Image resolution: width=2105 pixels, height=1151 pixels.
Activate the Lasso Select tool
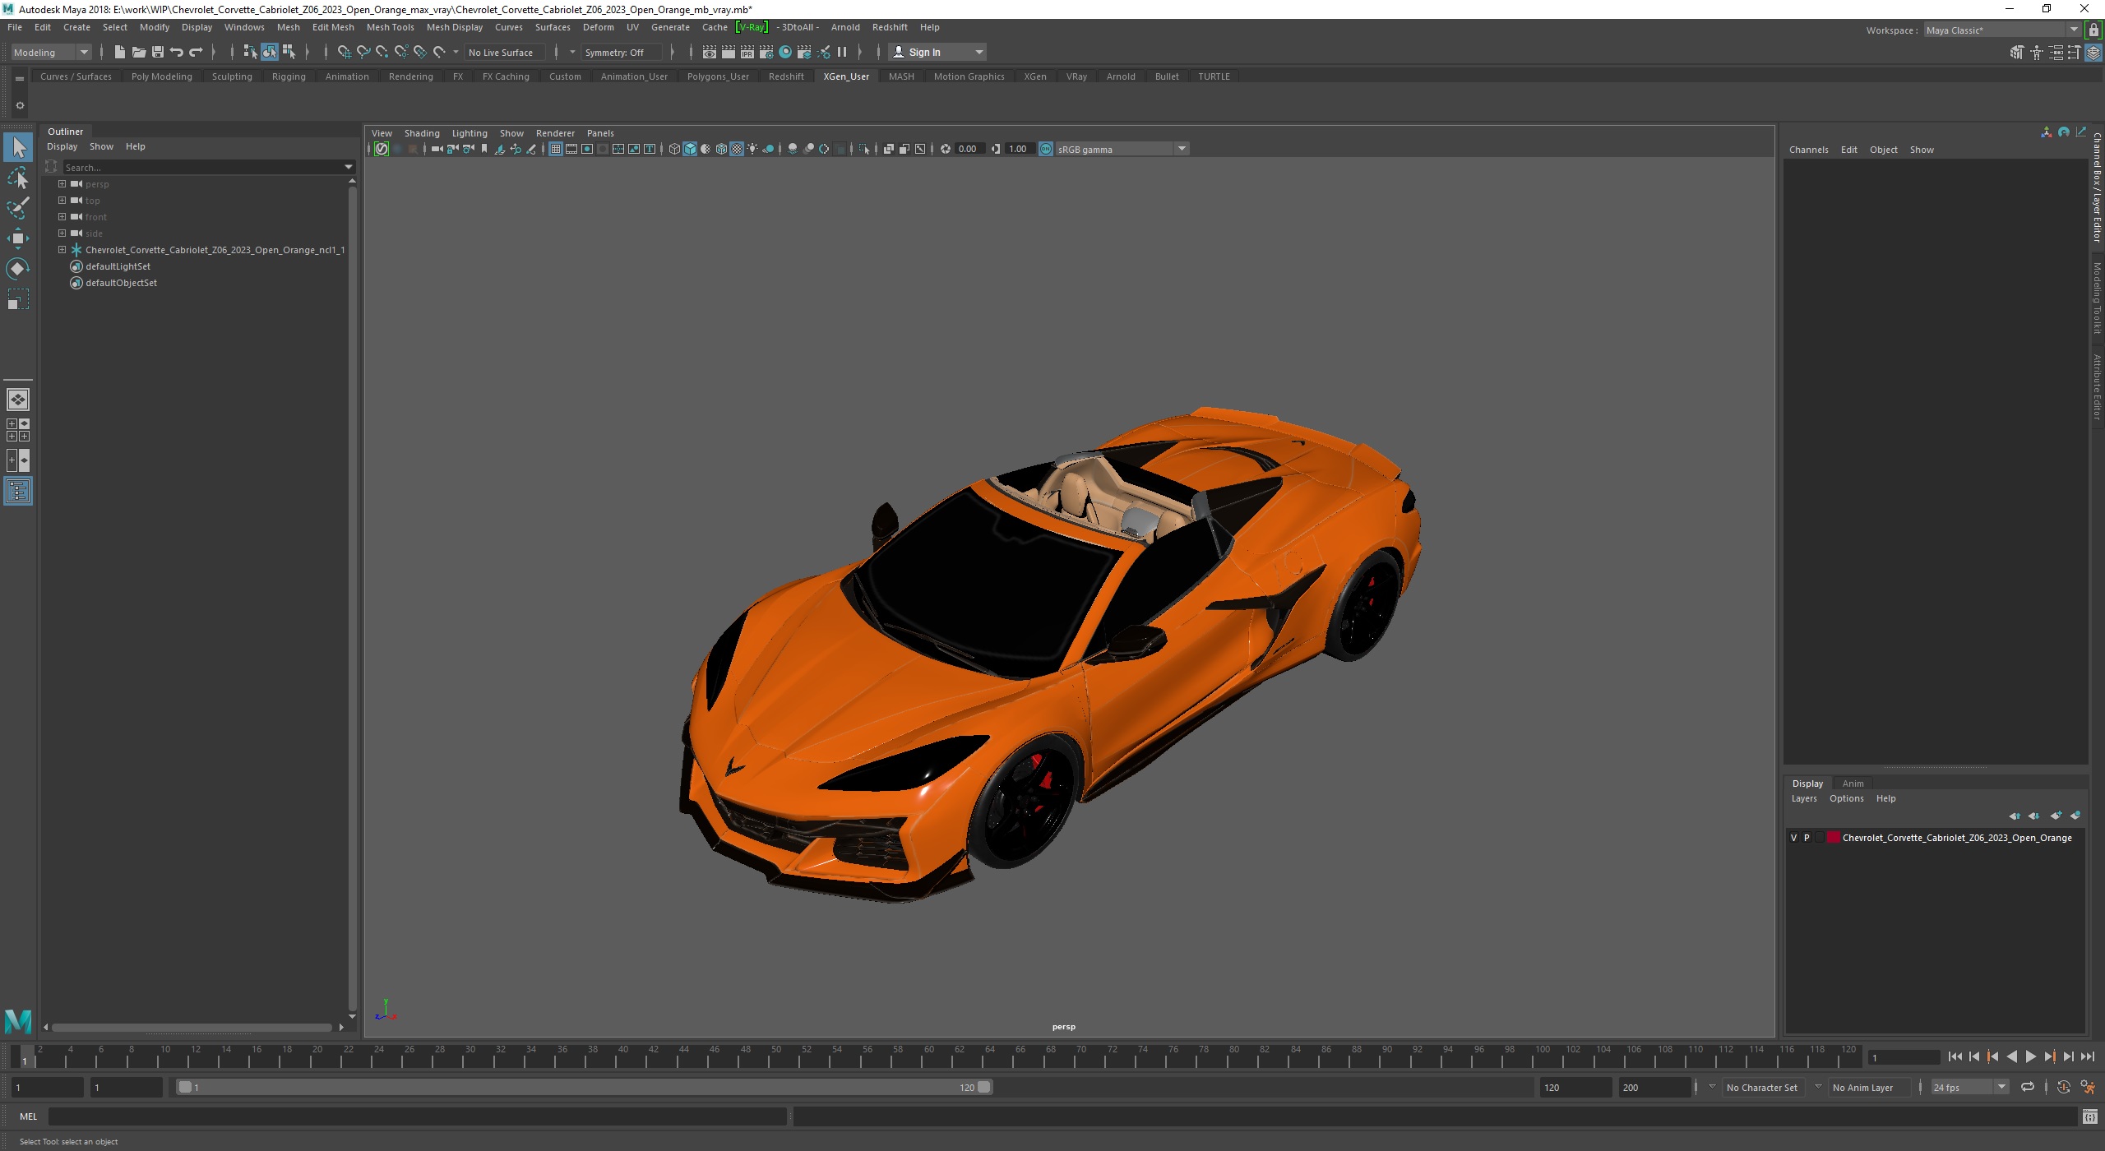click(x=18, y=178)
